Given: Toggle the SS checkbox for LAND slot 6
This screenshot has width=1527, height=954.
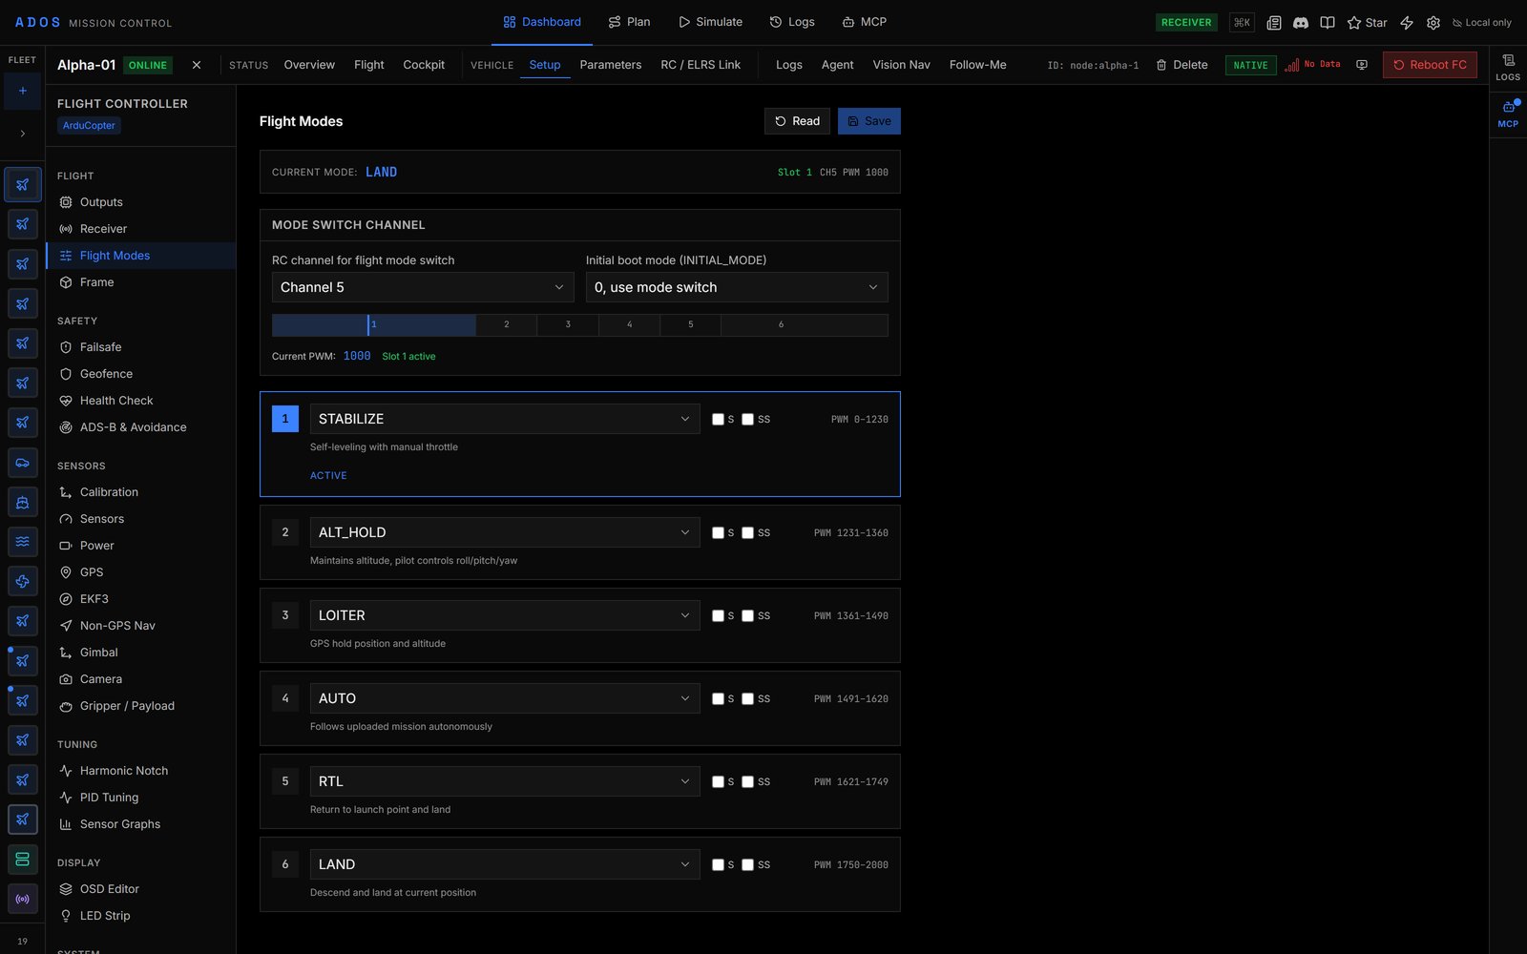Looking at the screenshot, I should (x=747, y=864).
